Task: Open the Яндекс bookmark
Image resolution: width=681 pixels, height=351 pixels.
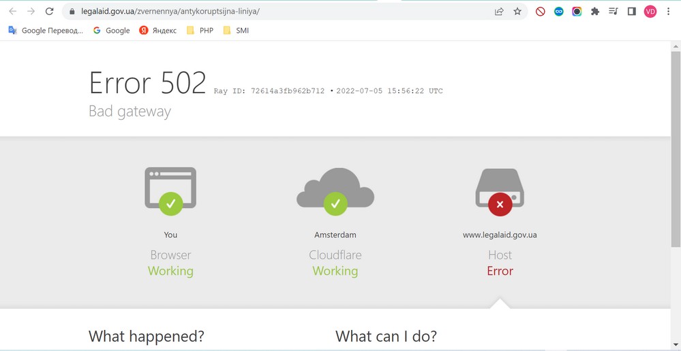Action: [158, 31]
